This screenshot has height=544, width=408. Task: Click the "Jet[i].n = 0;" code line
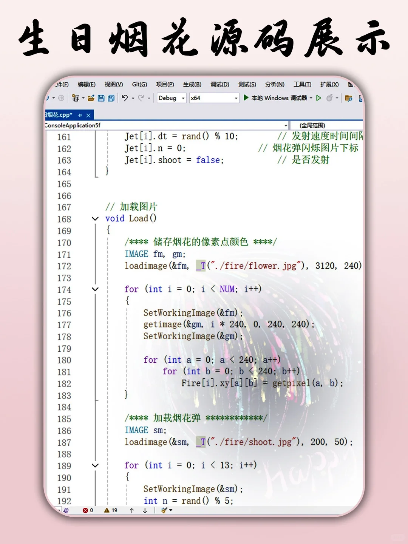tap(155, 148)
